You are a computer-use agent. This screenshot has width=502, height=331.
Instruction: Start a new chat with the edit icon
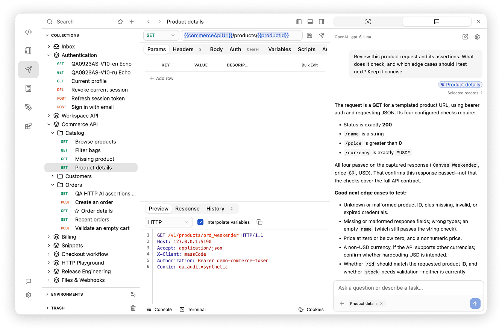click(465, 37)
